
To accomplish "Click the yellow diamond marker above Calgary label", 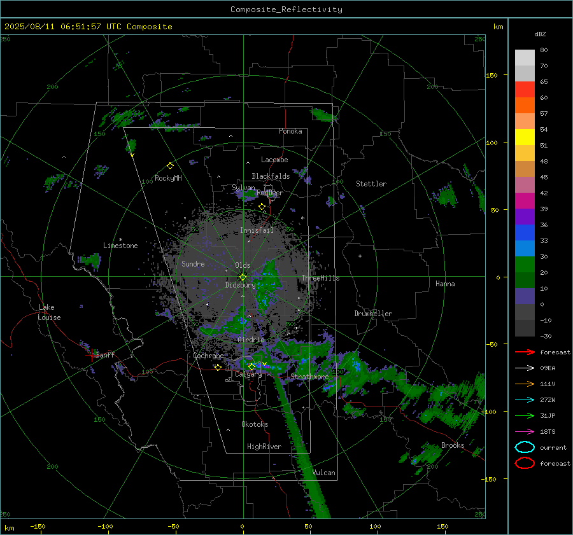I will click(x=251, y=366).
